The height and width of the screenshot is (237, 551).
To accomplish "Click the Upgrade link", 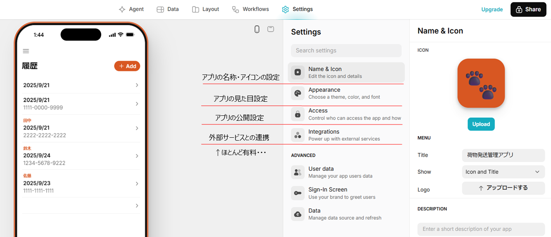I will coord(492,10).
